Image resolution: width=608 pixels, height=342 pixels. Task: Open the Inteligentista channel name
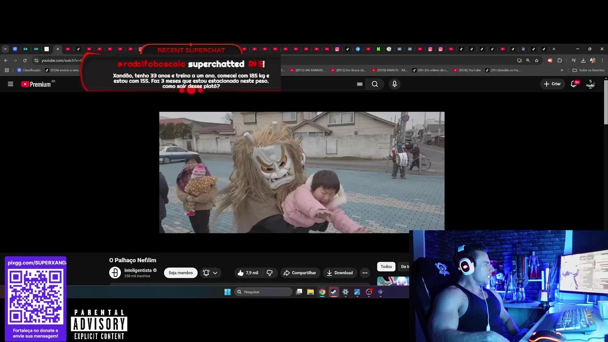point(138,270)
